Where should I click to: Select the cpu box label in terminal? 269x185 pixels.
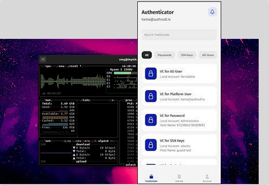(x=48, y=66)
